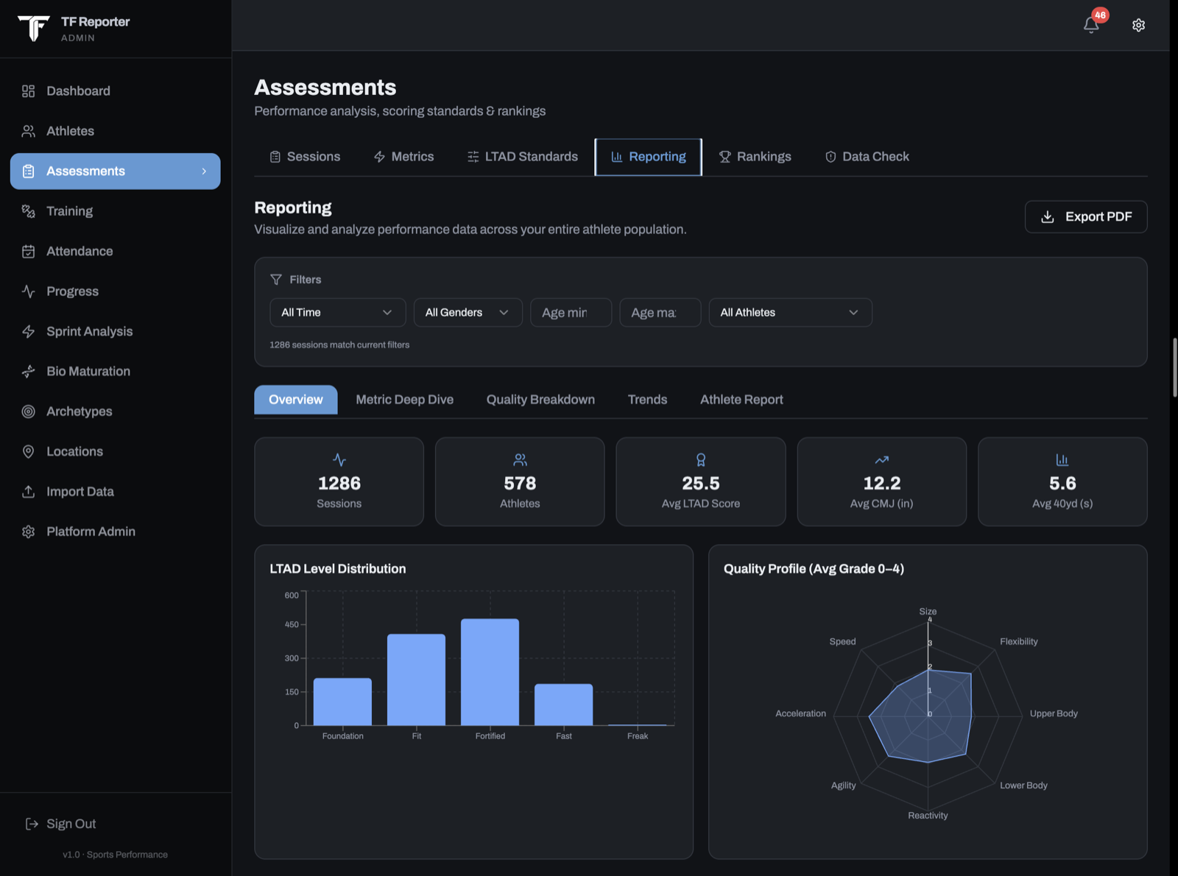Click '1286 sessions match current filters' text
1178x876 pixels.
click(339, 345)
